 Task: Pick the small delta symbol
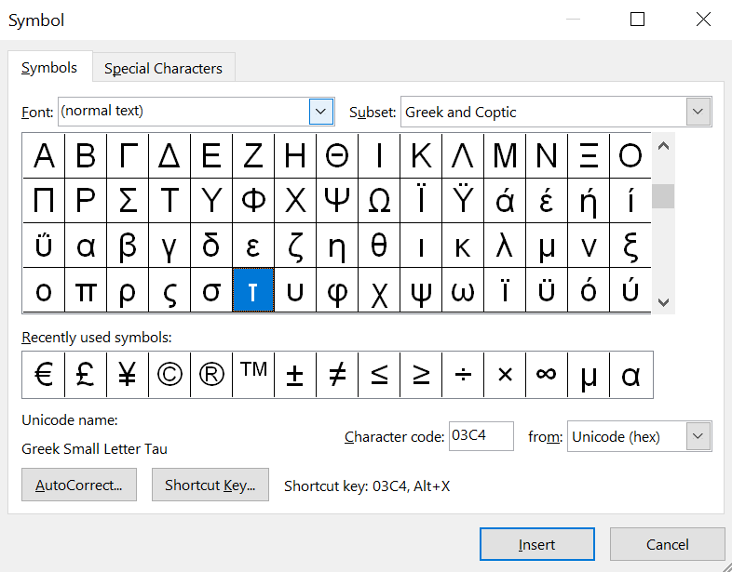tap(211, 246)
